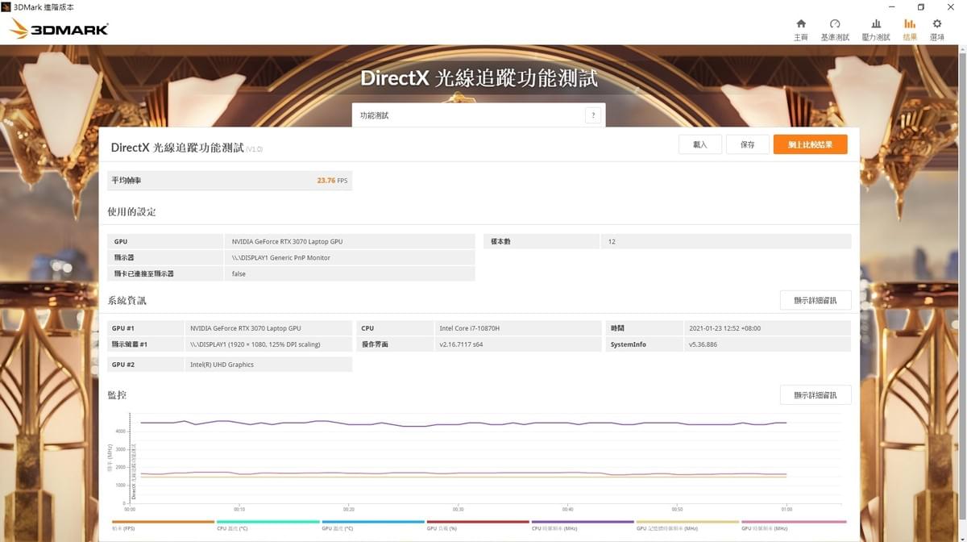The image size is (967, 542).
Task: Toggle the GPU 記憶體時脈頻率 (MHz) legend
Action: (687, 525)
